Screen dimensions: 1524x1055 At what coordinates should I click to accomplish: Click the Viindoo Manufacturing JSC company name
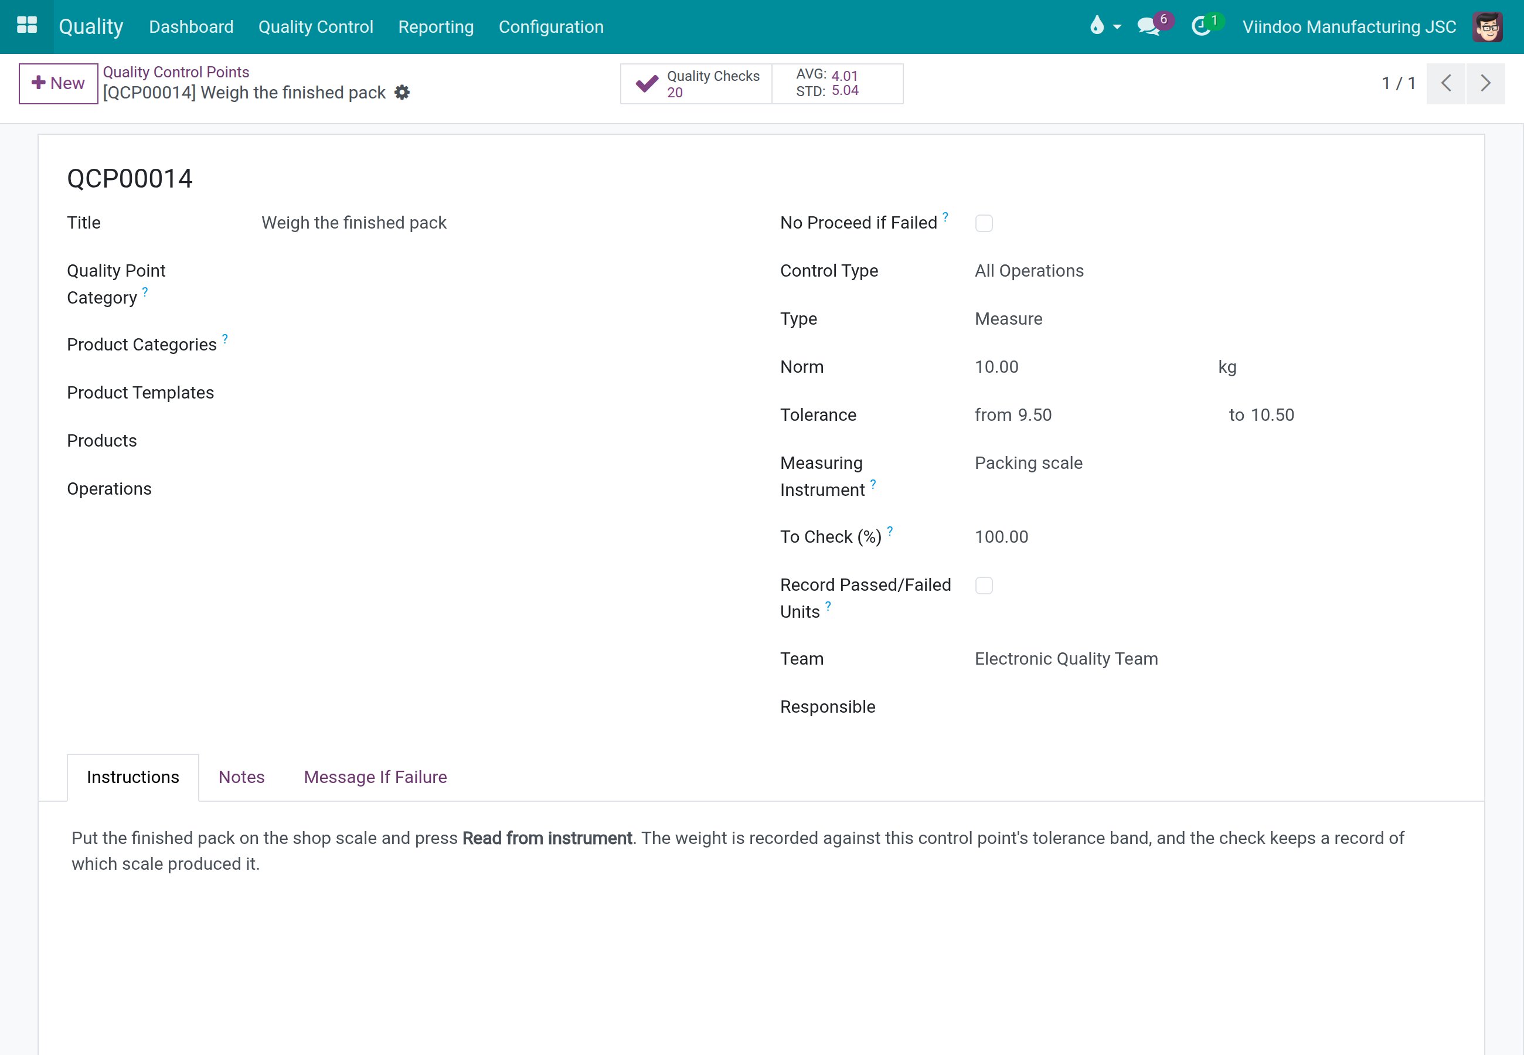tap(1349, 26)
